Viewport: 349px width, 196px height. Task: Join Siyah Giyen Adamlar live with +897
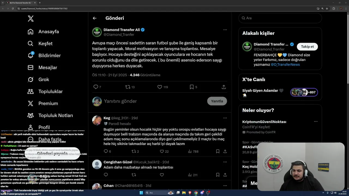pyautogui.click(x=304, y=92)
